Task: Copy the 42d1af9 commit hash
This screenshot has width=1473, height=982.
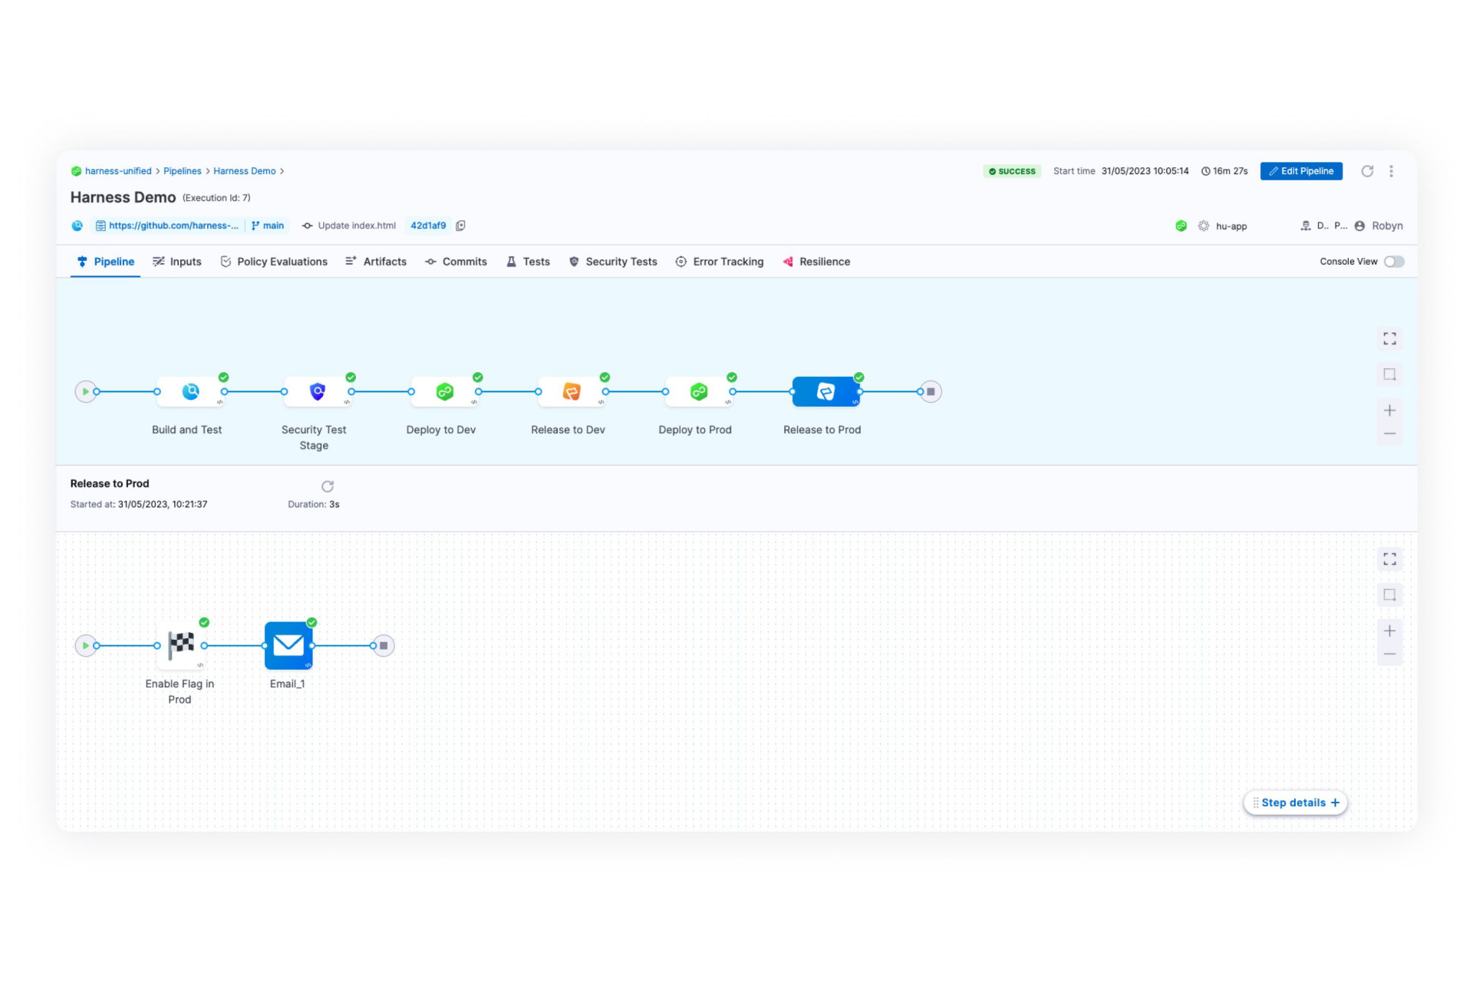Action: [x=460, y=226]
